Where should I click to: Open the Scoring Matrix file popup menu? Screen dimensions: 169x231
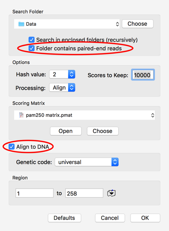pyautogui.click(x=84, y=115)
